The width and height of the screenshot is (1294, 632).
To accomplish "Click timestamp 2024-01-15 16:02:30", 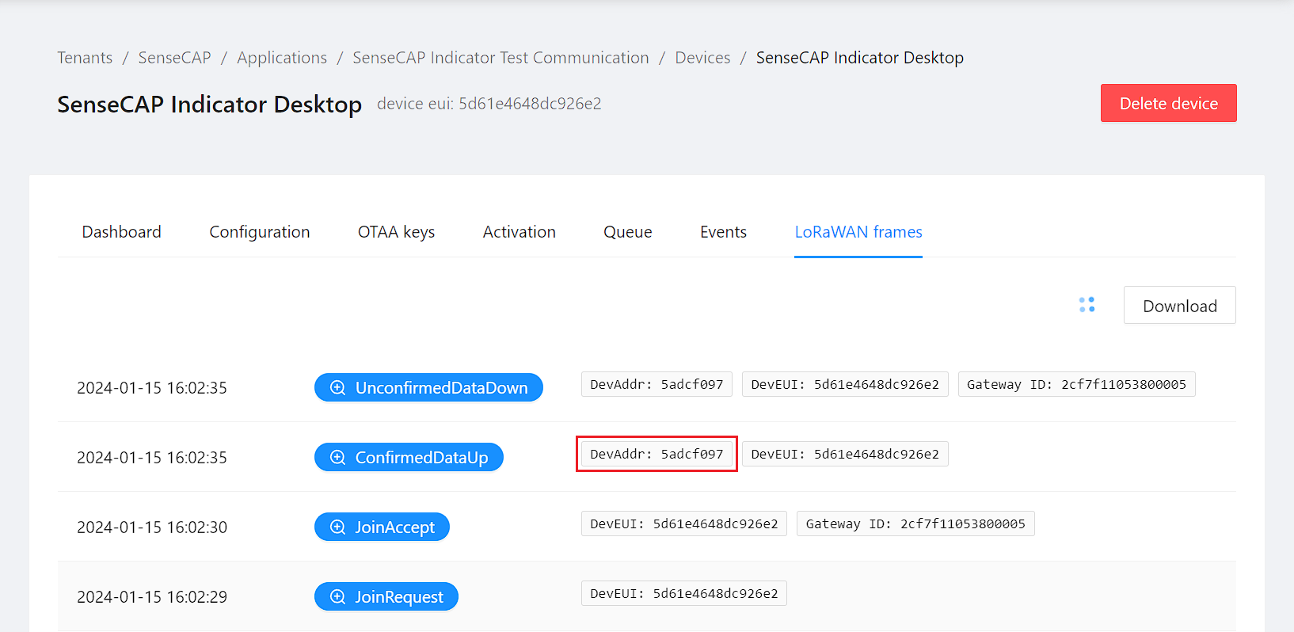I will point(152,527).
